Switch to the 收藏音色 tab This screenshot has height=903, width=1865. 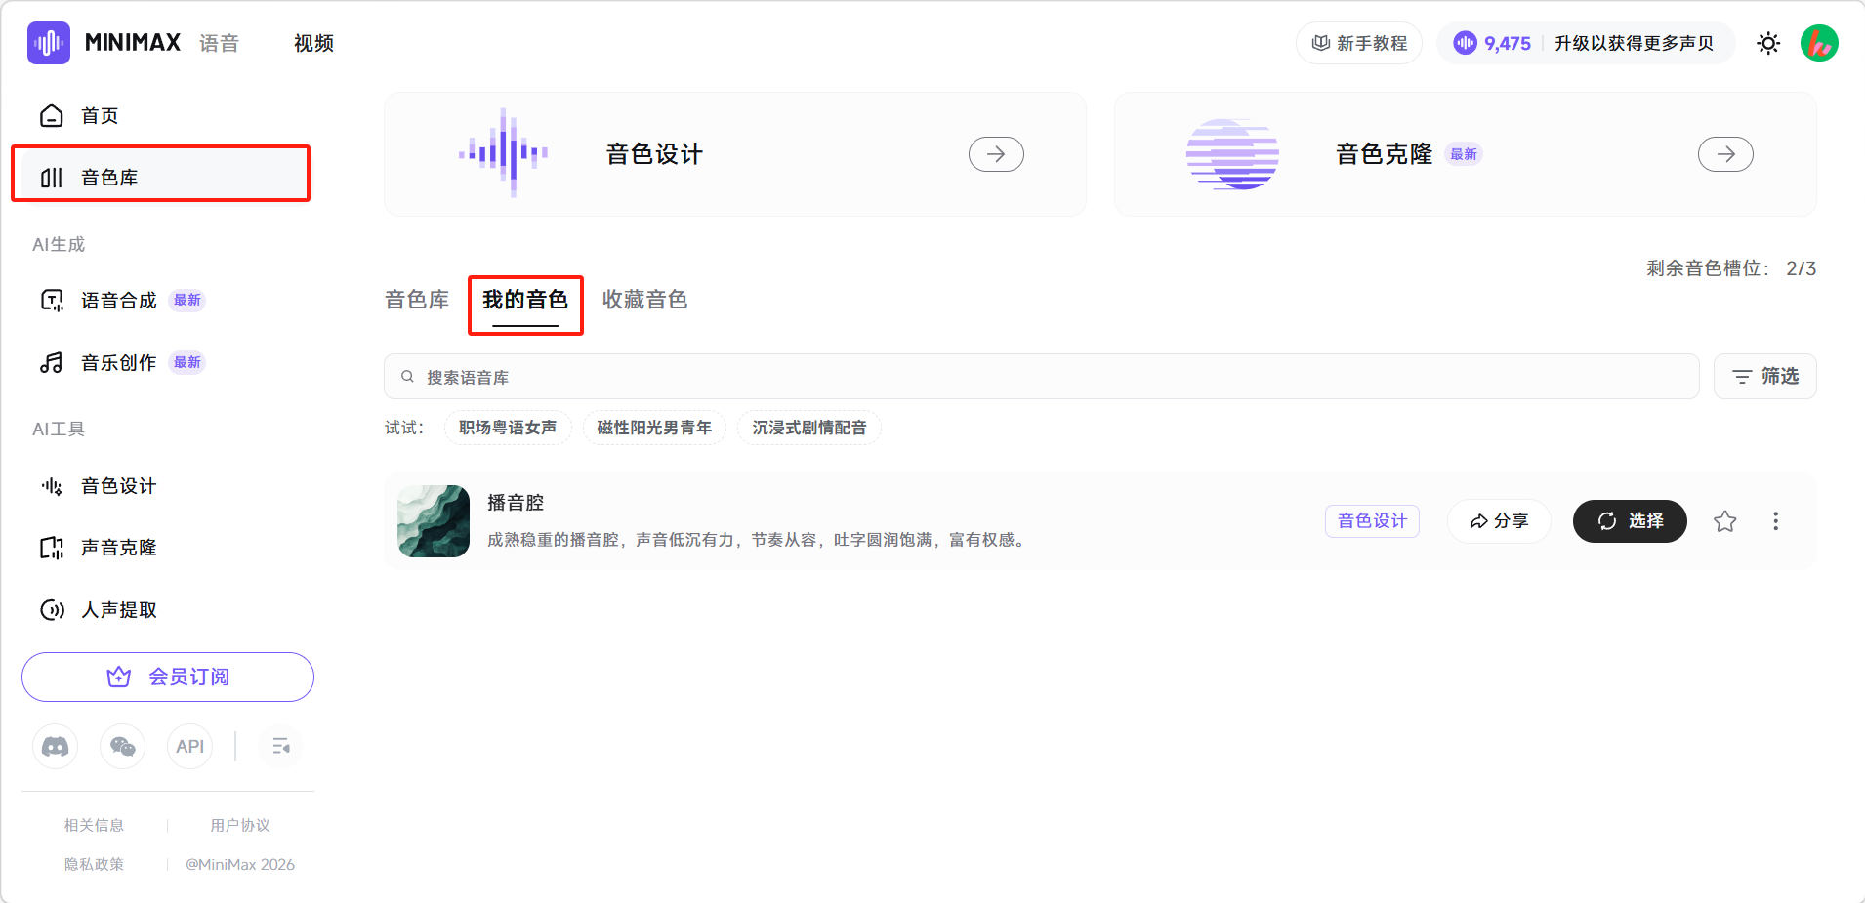[644, 300]
